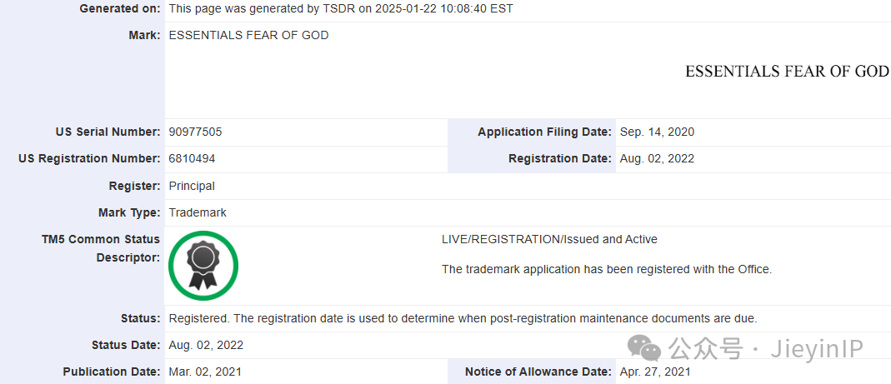Click the Application Filing Date value Sep. 14, 2020

tap(657, 132)
